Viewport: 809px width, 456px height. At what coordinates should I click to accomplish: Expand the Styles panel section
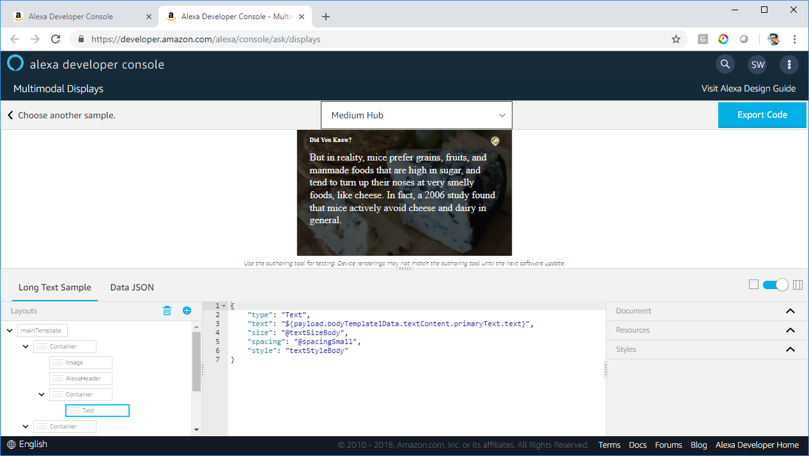(790, 349)
